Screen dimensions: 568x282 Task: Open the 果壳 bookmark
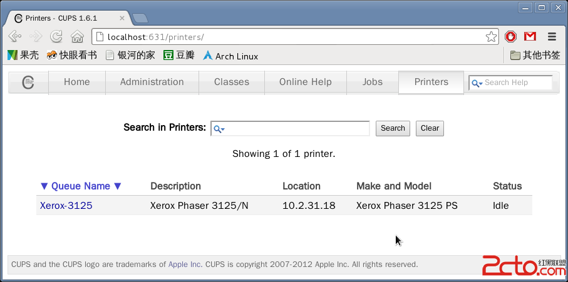click(x=23, y=55)
